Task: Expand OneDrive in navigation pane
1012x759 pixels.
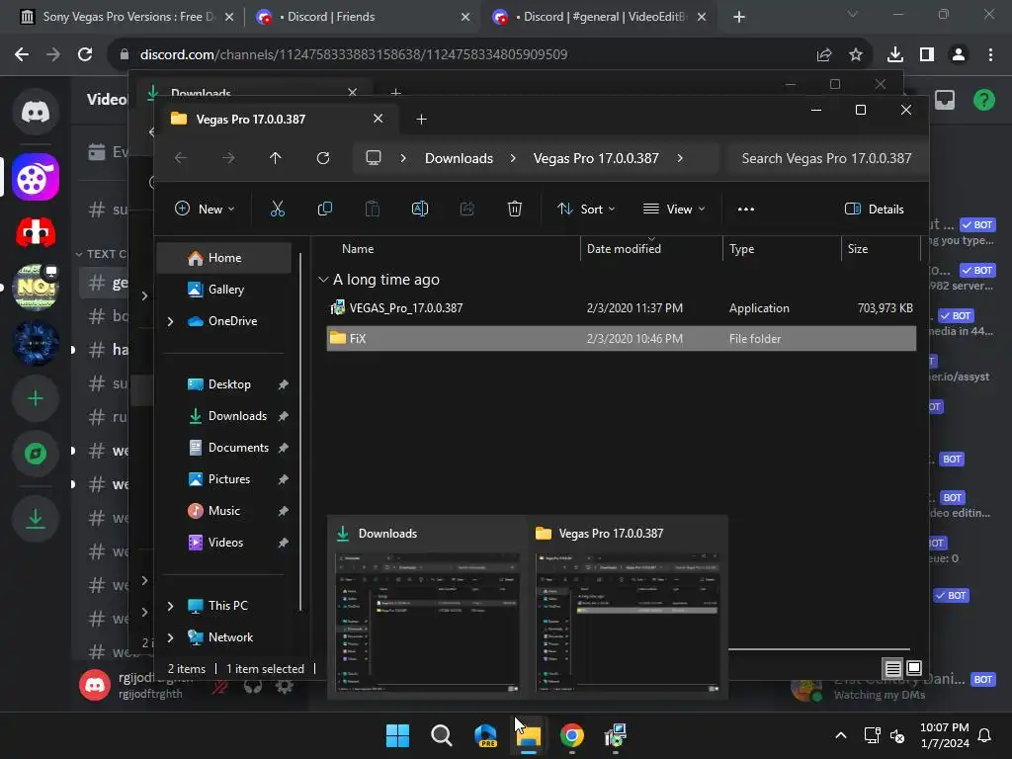Action: [170, 321]
